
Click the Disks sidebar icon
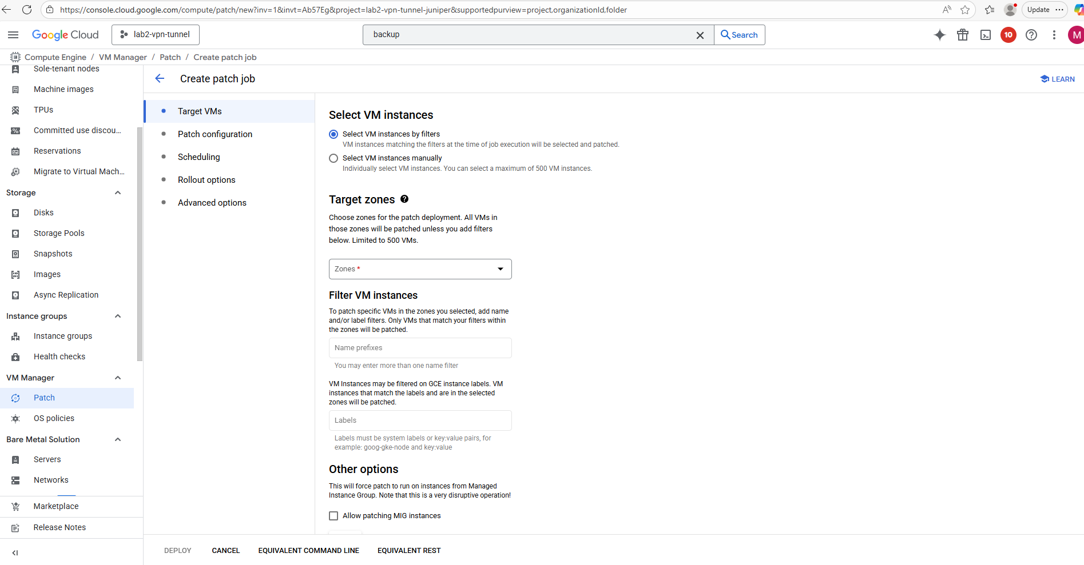[x=15, y=213]
